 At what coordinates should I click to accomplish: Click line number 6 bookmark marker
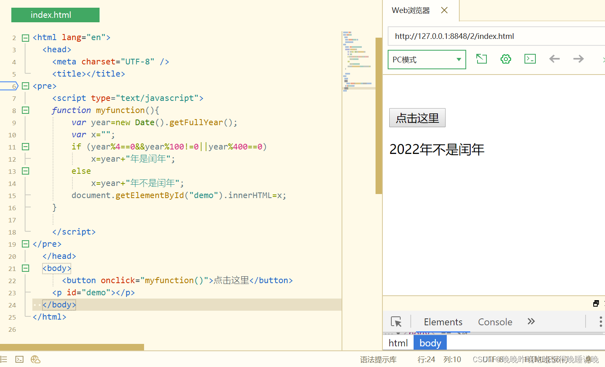[x=10, y=86]
